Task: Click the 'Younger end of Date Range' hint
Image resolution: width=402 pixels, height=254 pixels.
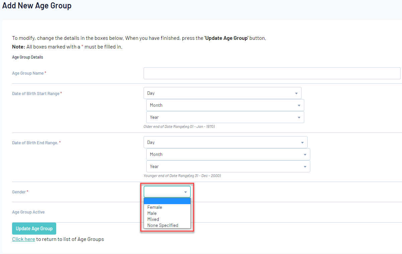Action: [182, 176]
